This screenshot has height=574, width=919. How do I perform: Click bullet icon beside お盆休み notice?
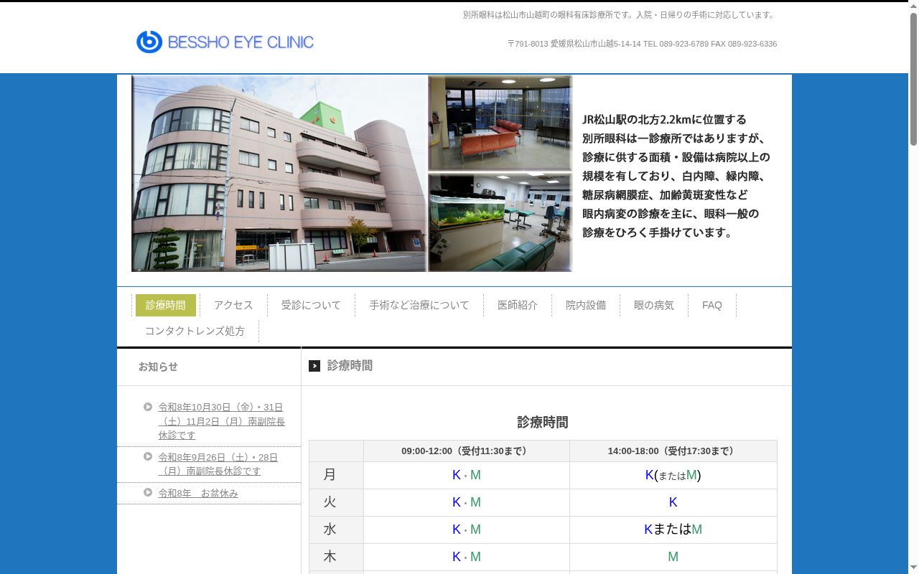click(x=148, y=492)
